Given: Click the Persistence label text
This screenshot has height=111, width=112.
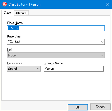Looking at the screenshot, I should [15, 63].
